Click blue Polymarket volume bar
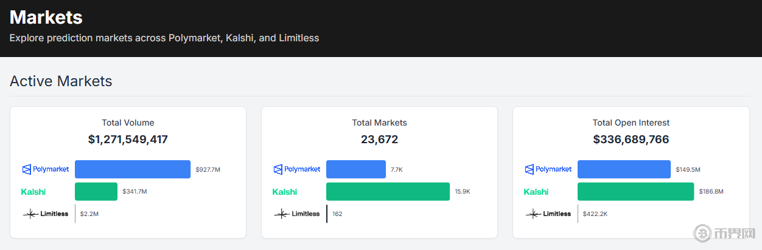The height and width of the screenshot is (250, 762). tap(133, 169)
